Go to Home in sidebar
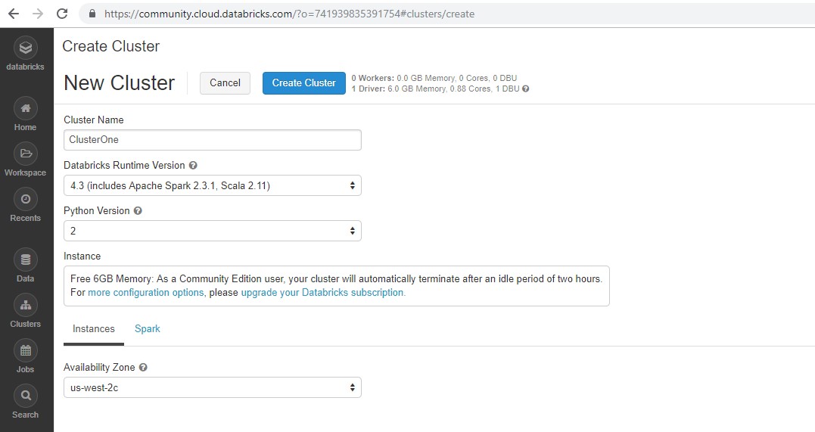This screenshot has width=815, height=432. pos(25,115)
